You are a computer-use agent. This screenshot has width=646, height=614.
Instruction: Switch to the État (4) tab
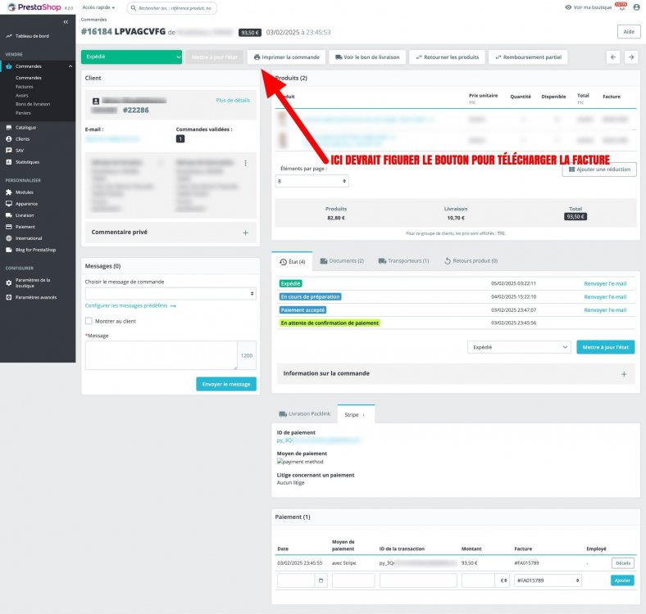click(x=292, y=262)
